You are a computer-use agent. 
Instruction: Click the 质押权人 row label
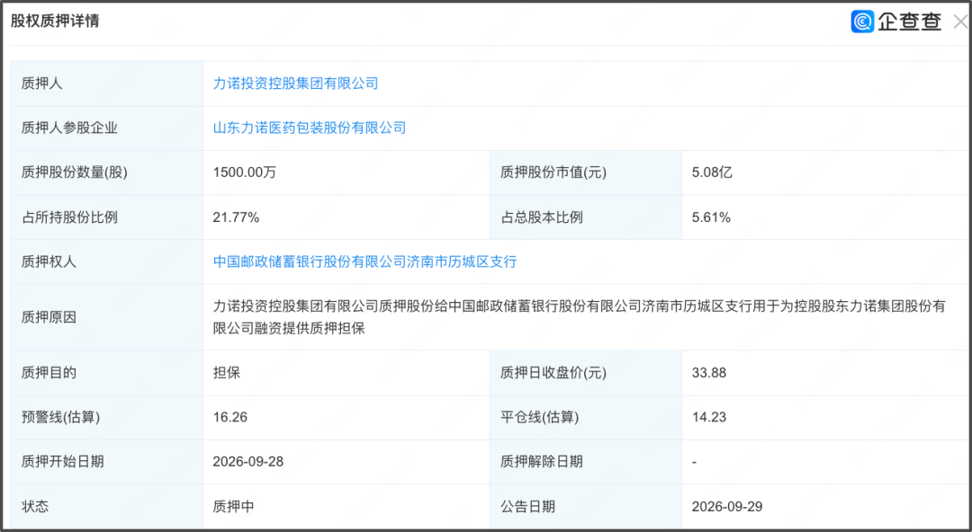point(49,262)
